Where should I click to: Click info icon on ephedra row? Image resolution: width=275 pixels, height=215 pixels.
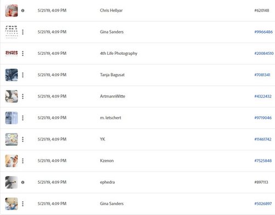(x=23, y=182)
